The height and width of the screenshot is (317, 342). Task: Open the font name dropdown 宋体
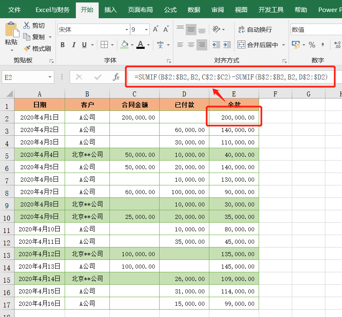tap(127, 29)
